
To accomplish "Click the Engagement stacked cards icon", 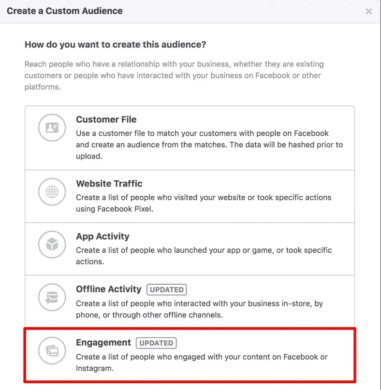I will (52, 351).
